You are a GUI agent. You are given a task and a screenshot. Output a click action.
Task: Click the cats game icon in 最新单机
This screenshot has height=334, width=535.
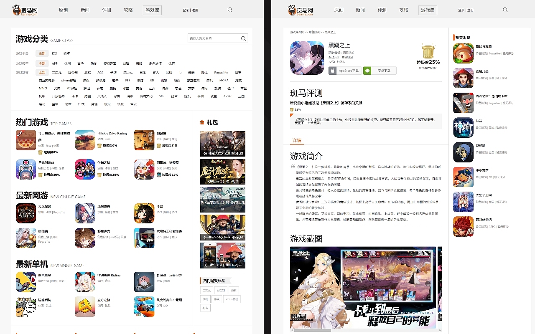click(x=26, y=306)
